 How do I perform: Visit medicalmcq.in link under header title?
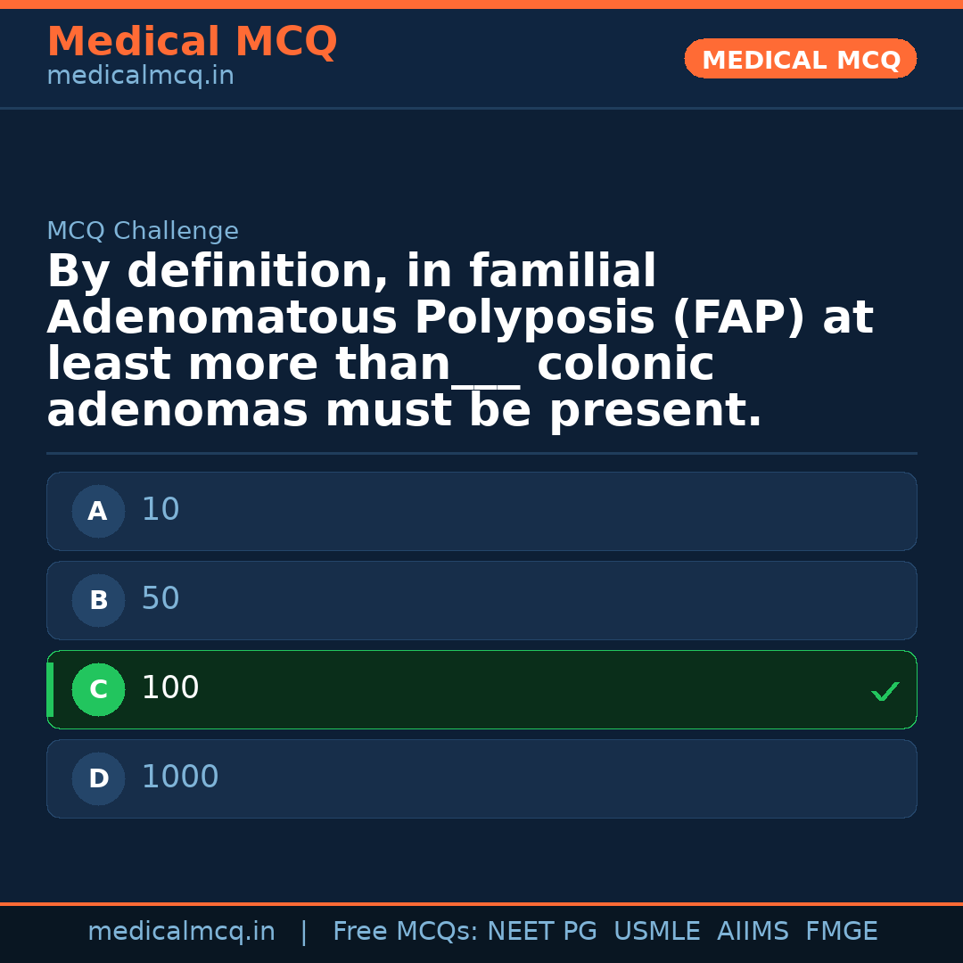pos(140,77)
